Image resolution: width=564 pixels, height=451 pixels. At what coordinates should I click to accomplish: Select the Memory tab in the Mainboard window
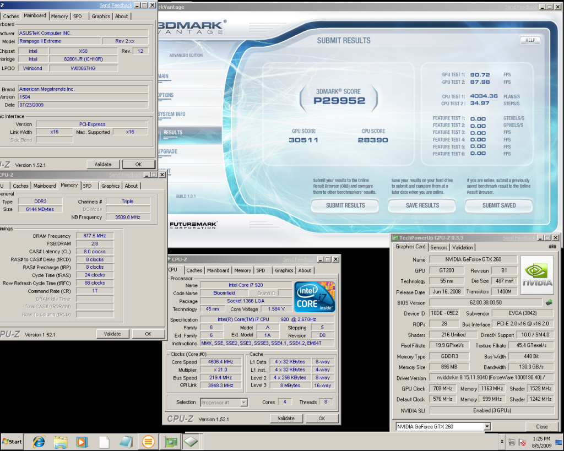click(59, 16)
